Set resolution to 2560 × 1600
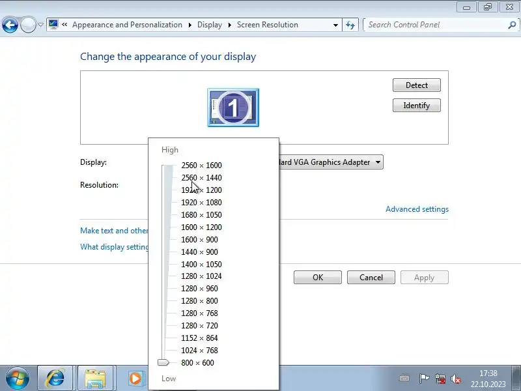The image size is (521, 391). [201, 166]
